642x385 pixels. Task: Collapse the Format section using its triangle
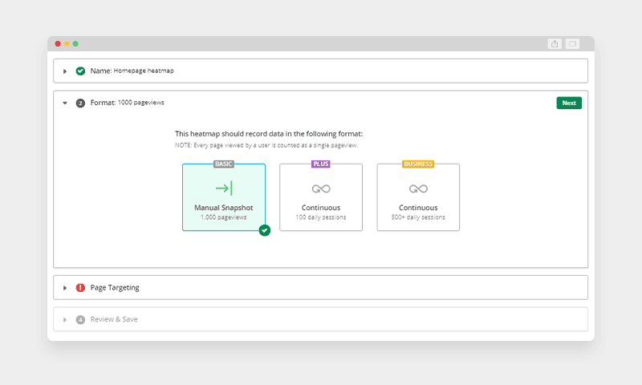coord(65,103)
